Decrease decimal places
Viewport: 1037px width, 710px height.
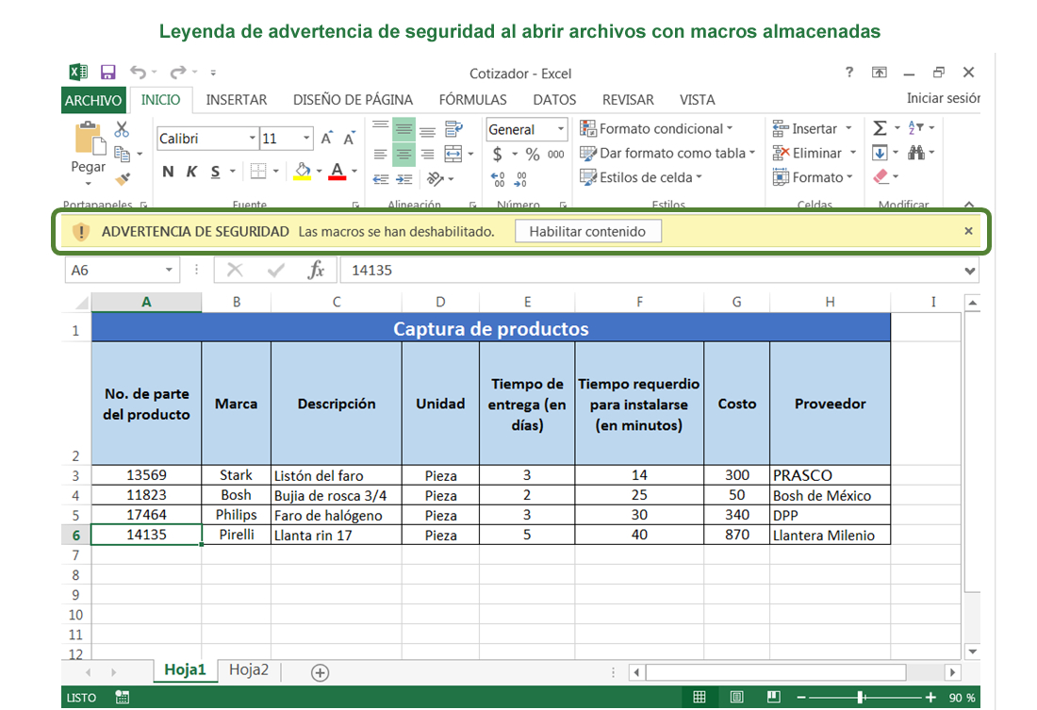(521, 178)
